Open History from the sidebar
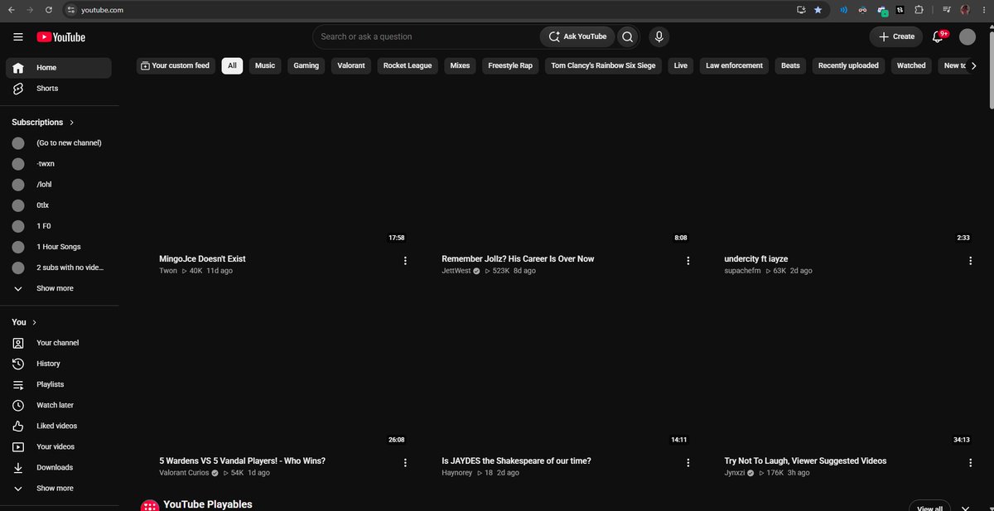 point(58,364)
